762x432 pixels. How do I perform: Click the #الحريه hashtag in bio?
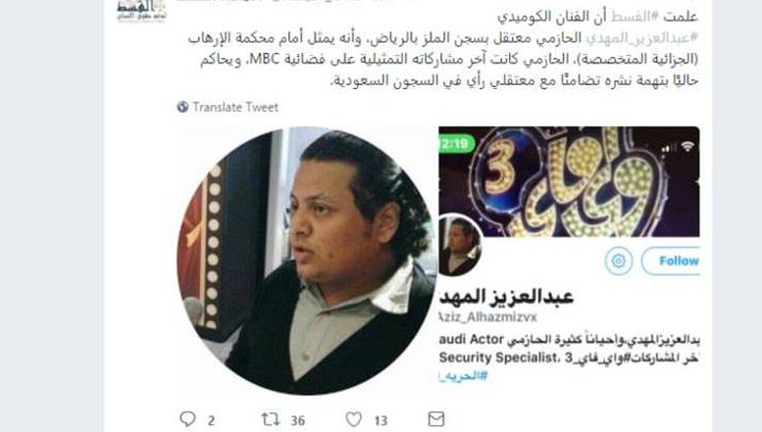pyautogui.click(x=463, y=376)
